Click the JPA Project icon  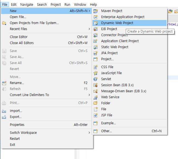point(95,53)
